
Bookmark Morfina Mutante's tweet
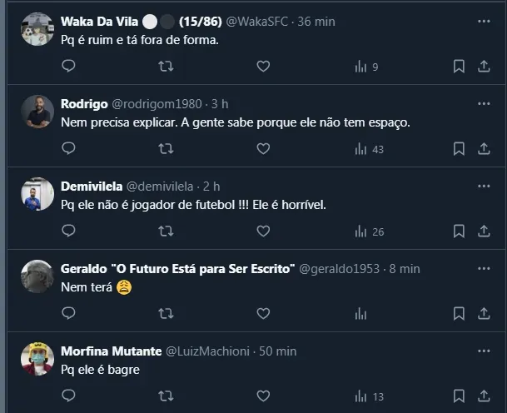[x=459, y=396]
